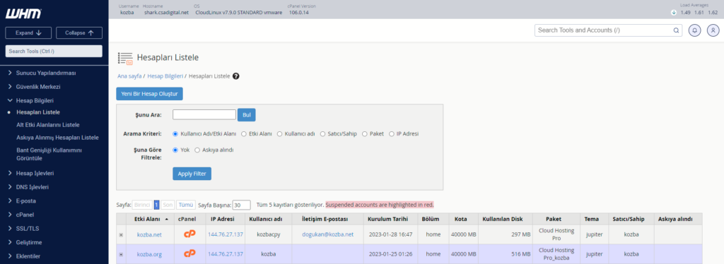Click dogukan@kozba.net email link
Screen dimensions: 724x264
328,234
